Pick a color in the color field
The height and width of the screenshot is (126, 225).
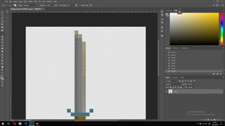coord(194,29)
